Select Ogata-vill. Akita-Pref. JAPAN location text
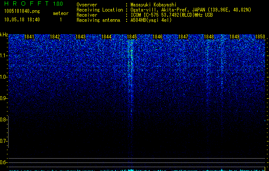The width and height of the screenshot is (269, 171). point(191,10)
